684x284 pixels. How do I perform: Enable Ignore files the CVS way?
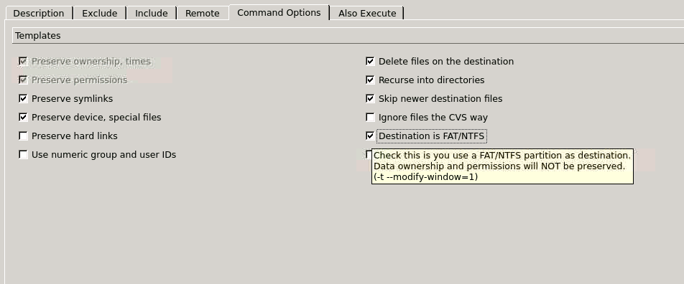370,118
